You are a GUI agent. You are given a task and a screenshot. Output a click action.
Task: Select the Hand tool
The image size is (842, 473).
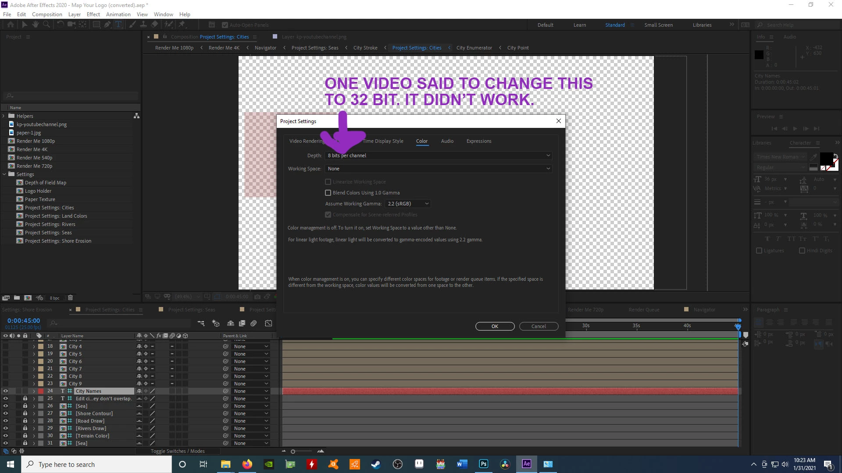(36, 25)
